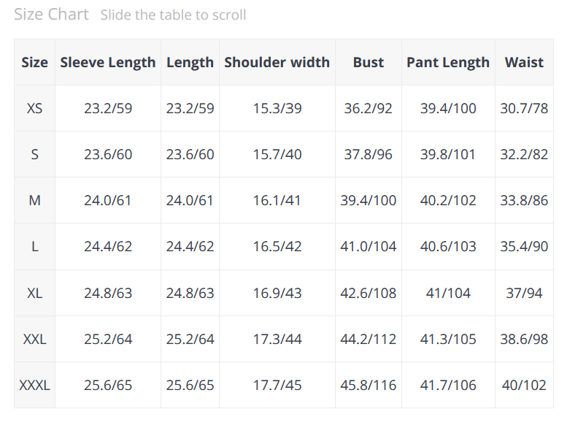
Task: Click the Size Chart heading
Action: click(x=51, y=15)
